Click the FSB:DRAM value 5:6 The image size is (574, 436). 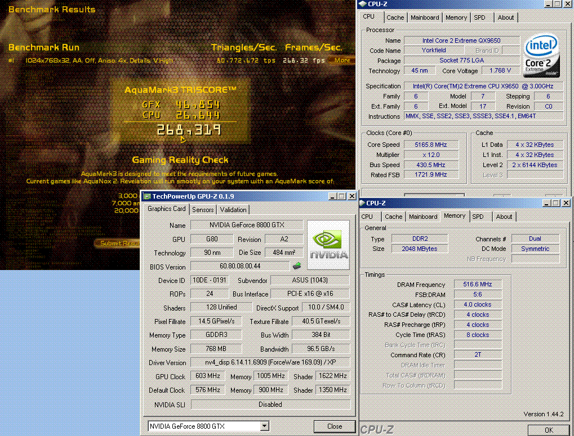click(x=478, y=294)
